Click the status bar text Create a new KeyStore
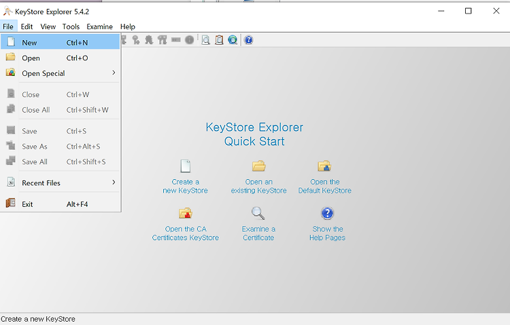Viewport: 510px width, 325px height. point(38,319)
